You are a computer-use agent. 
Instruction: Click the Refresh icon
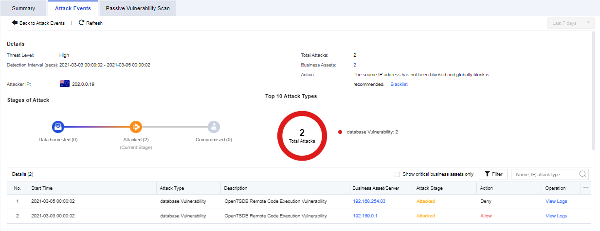[81, 23]
